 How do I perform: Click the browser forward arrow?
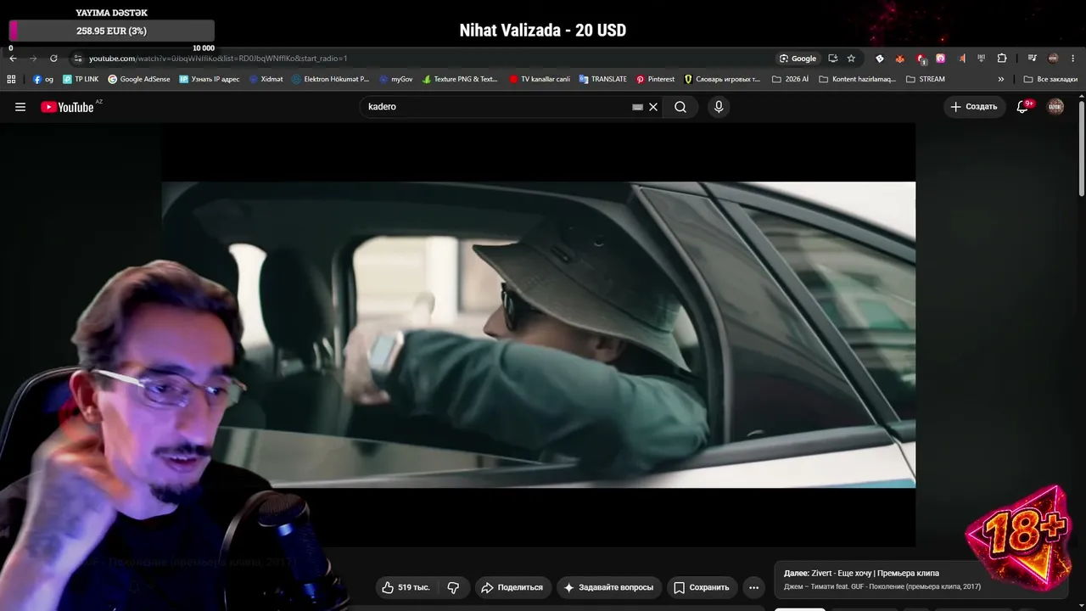click(x=33, y=59)
